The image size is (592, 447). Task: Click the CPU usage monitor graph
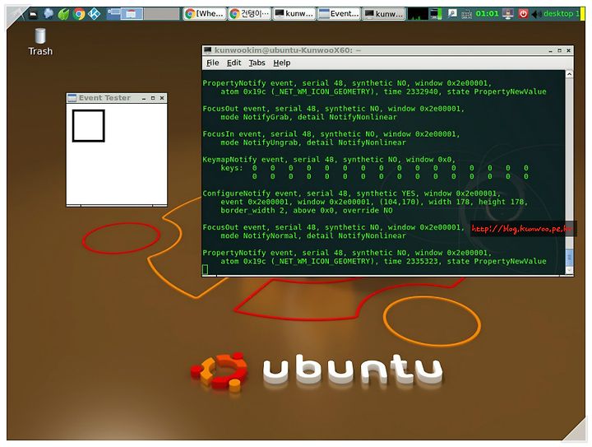(418, 14)
